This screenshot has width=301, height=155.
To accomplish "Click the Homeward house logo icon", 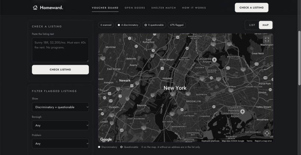I will [x=35, y=8].
